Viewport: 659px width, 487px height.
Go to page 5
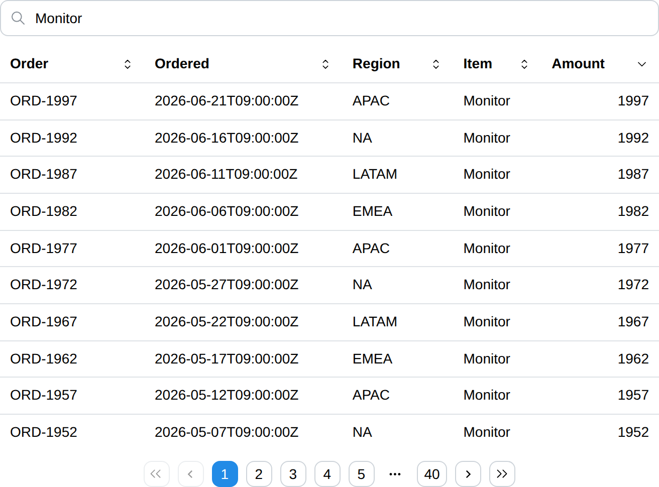361,474
